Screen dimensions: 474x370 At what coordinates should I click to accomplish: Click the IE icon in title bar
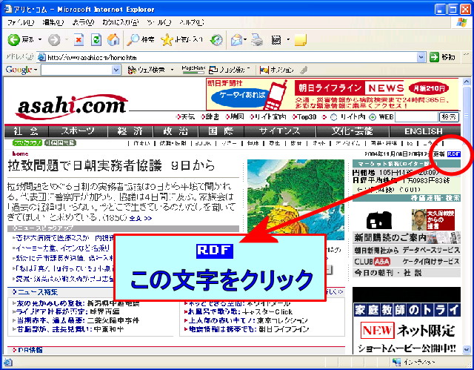[8, 10]
